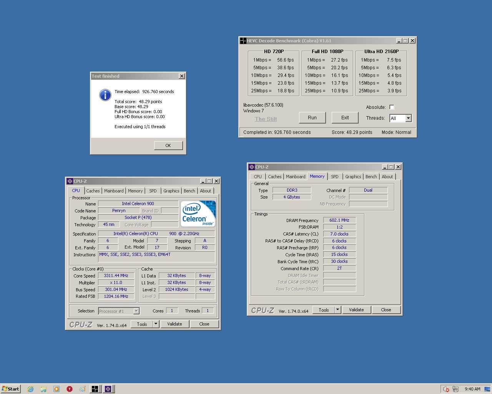Viewport: 492px width, 394px height.
Task: Click the red T icon in taskbar
Action: pos(70,389)
